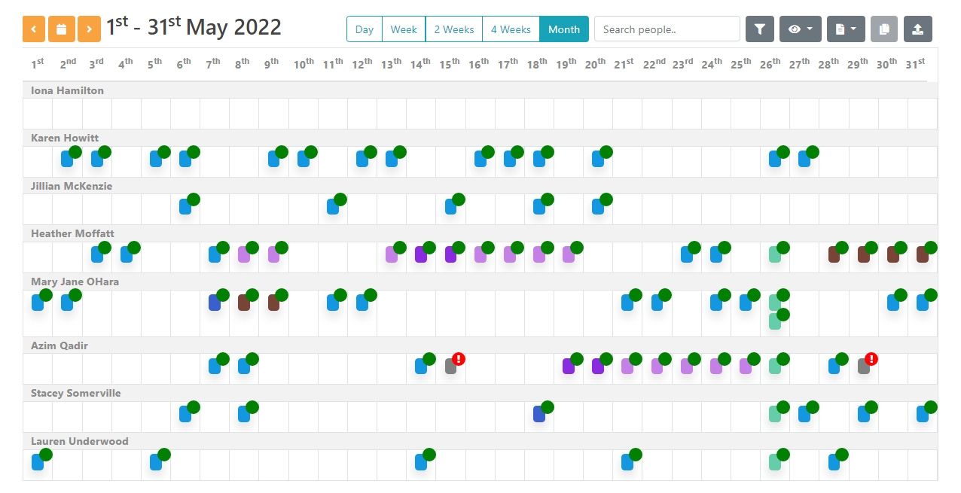Select the 2 Weeks view
This screenshot has width=961, height=493.
(x=453, y=29)
